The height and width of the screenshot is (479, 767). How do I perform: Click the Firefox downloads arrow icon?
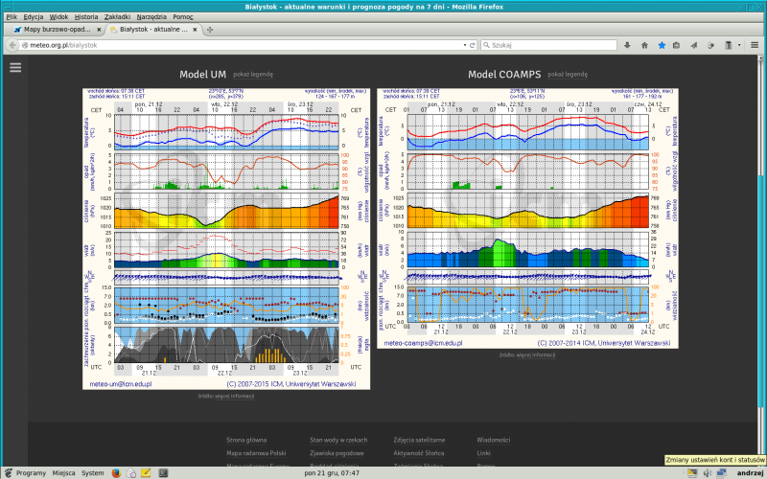(x=626, y=45)
